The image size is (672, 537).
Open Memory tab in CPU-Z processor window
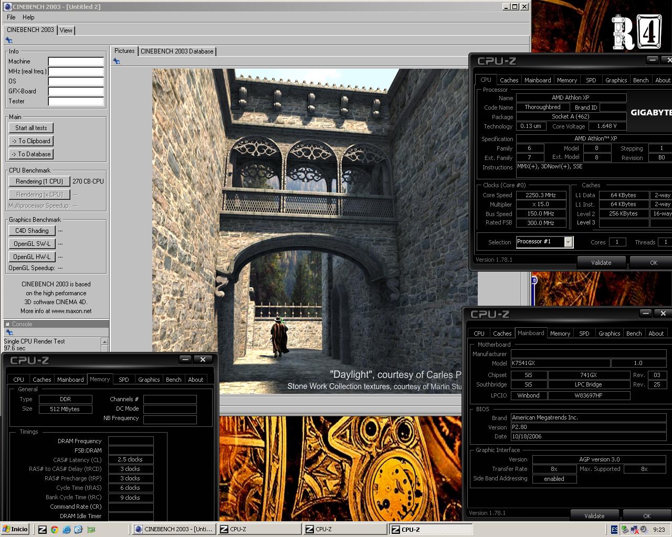point(567,80)
